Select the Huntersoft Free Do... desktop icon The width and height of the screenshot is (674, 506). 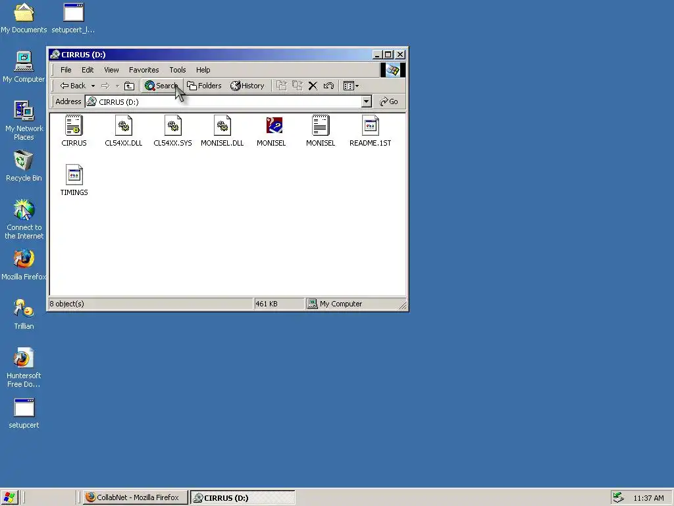24,368
